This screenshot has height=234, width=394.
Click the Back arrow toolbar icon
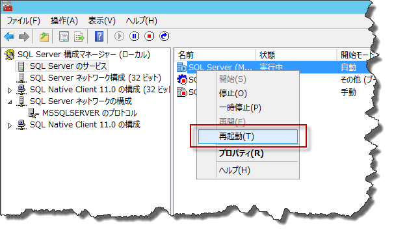pos(9,36)
